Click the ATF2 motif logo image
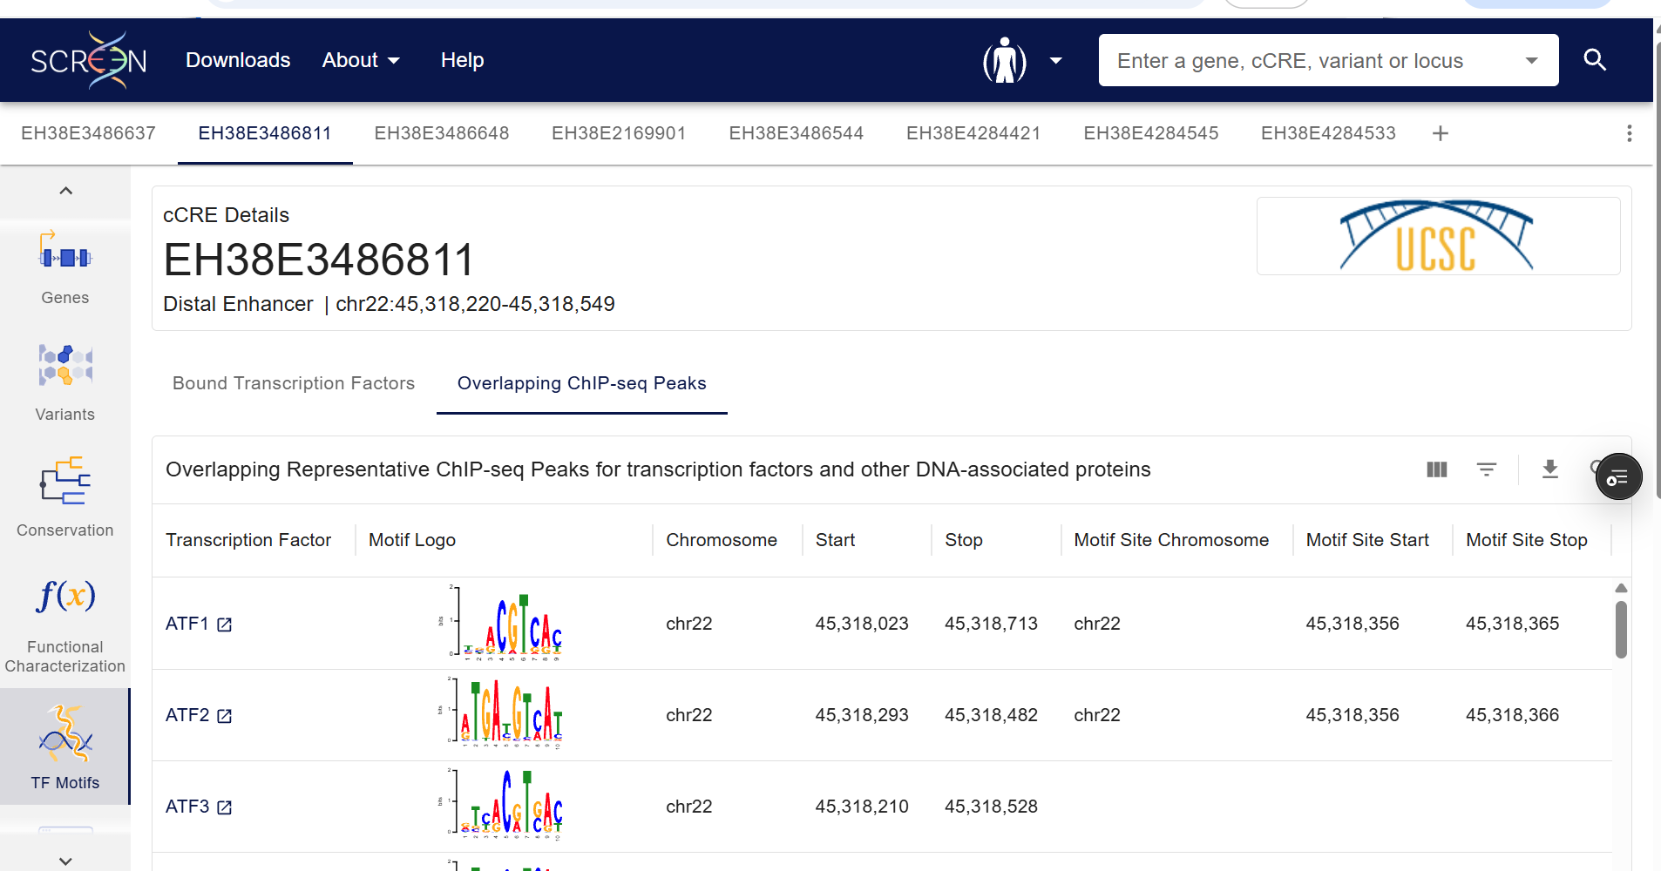Screen dimensions: 1661x871 point(501,714)
